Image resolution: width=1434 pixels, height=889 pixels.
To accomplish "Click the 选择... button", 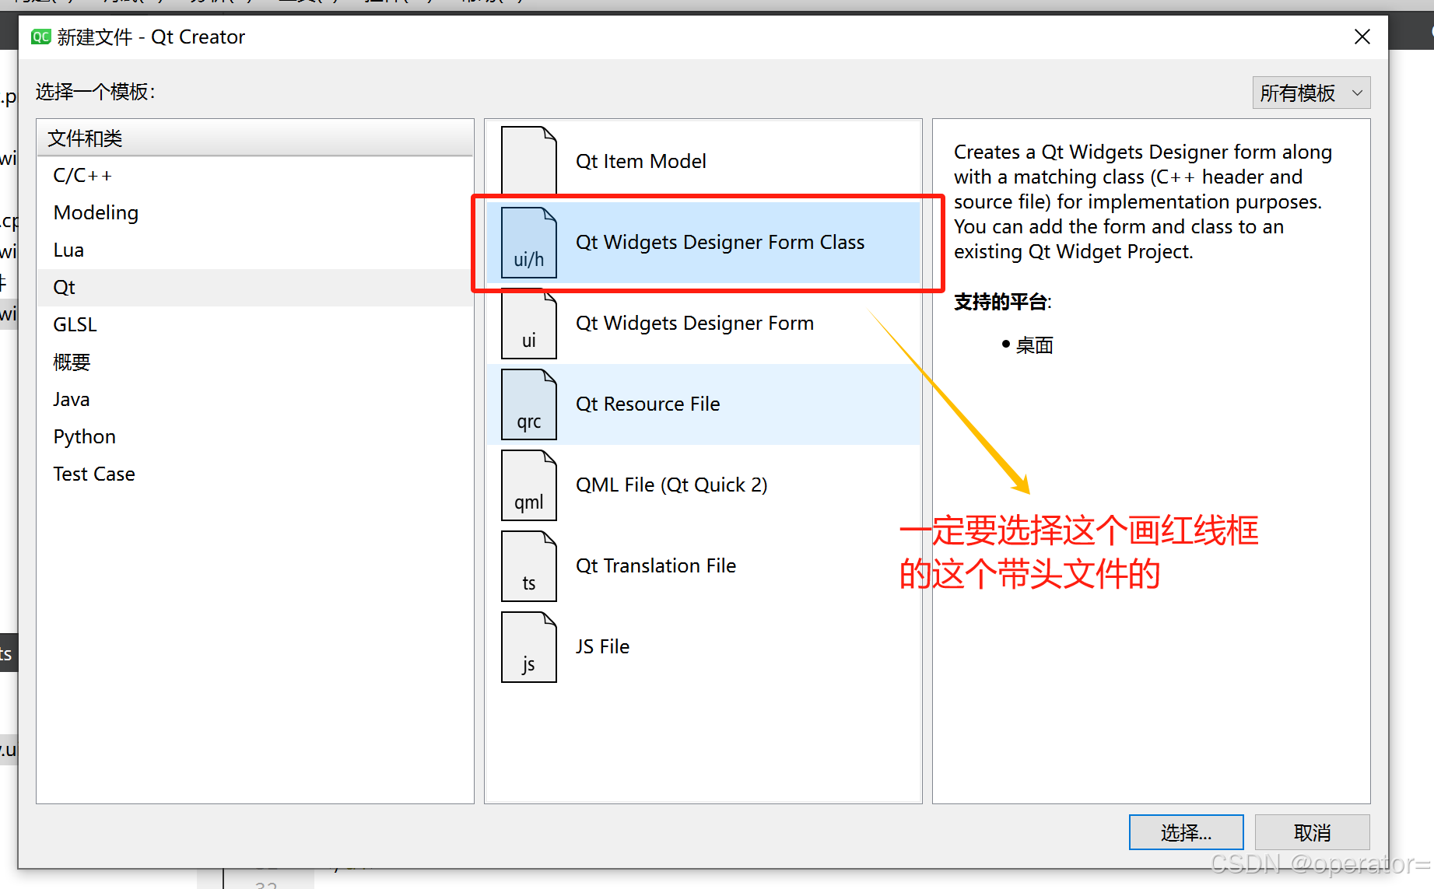I will click(1186, 833).
